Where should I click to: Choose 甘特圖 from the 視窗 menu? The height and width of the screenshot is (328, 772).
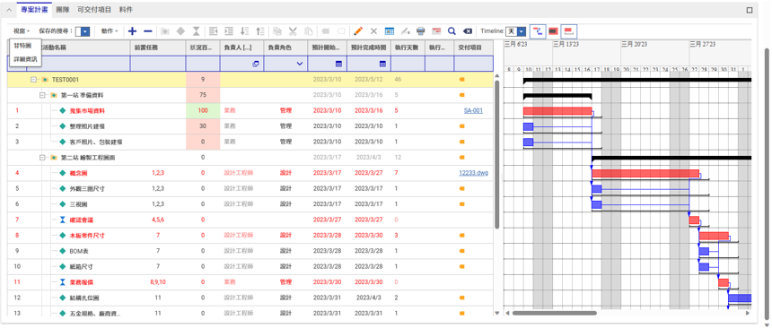point(22,46)
